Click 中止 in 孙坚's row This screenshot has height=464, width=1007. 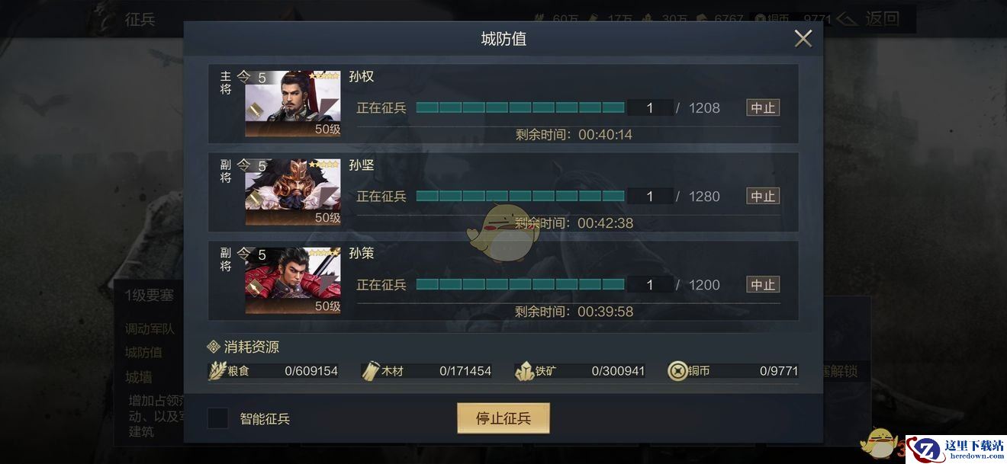(763, 197)
